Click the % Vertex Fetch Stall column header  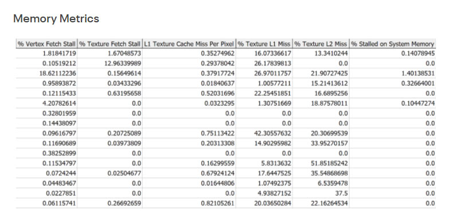click(46, 44)
